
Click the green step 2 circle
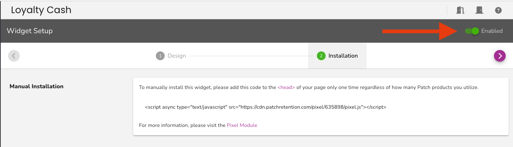pyautogui.click(x=321, y=56)
